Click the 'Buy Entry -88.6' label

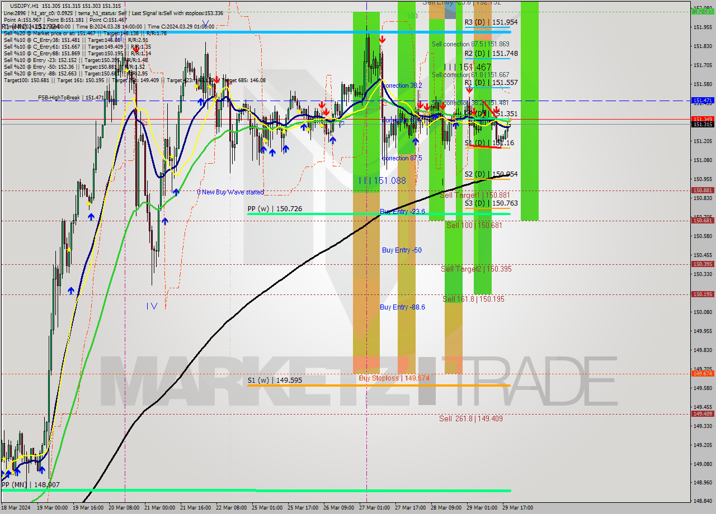click(x=402, y=307)
